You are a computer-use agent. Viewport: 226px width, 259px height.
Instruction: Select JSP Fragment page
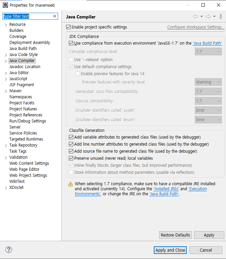[21, 85]
